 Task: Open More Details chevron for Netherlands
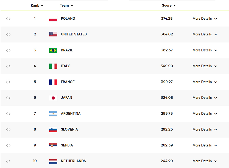click(216, 161)
